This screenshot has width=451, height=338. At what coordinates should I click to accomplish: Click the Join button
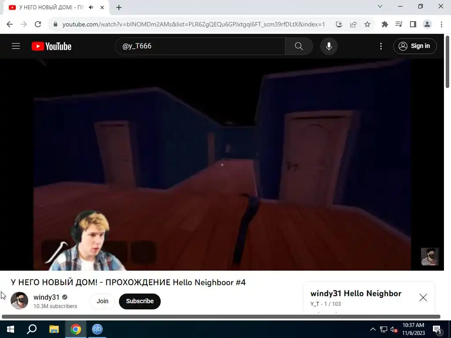coord(102,301)
